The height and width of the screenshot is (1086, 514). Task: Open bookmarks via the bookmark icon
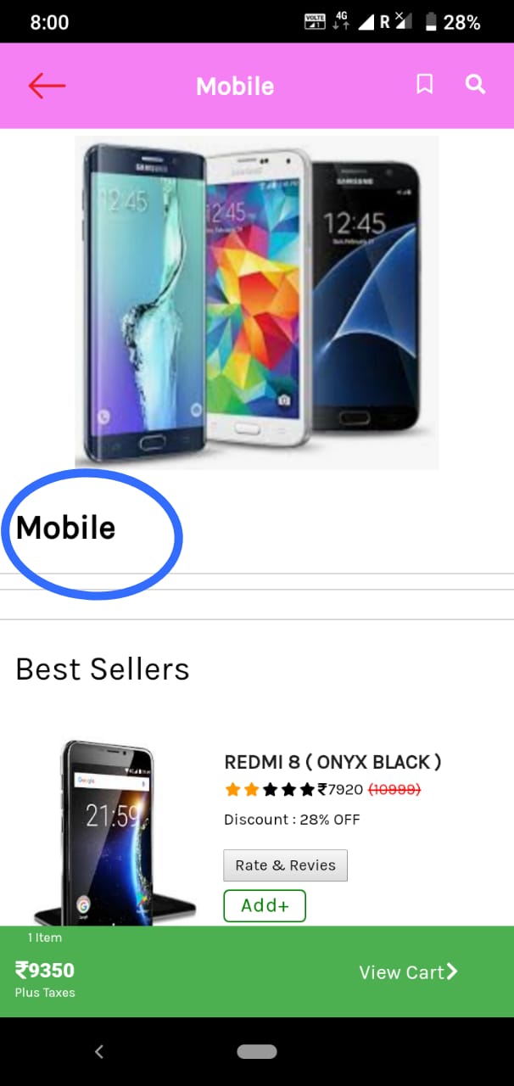(x=424, y=84)
